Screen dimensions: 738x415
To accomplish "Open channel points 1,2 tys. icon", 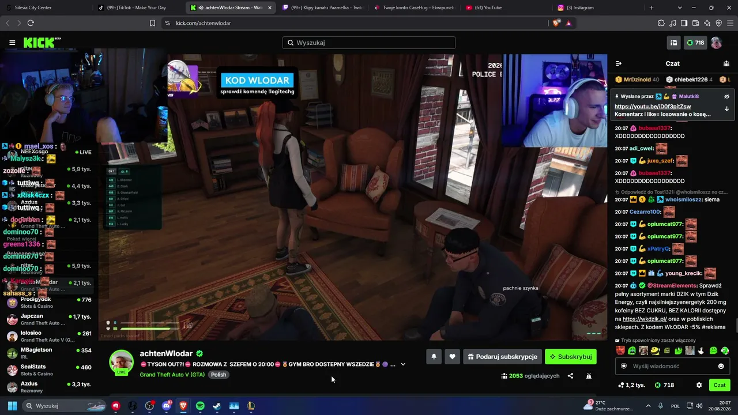I will coord(631,385).
